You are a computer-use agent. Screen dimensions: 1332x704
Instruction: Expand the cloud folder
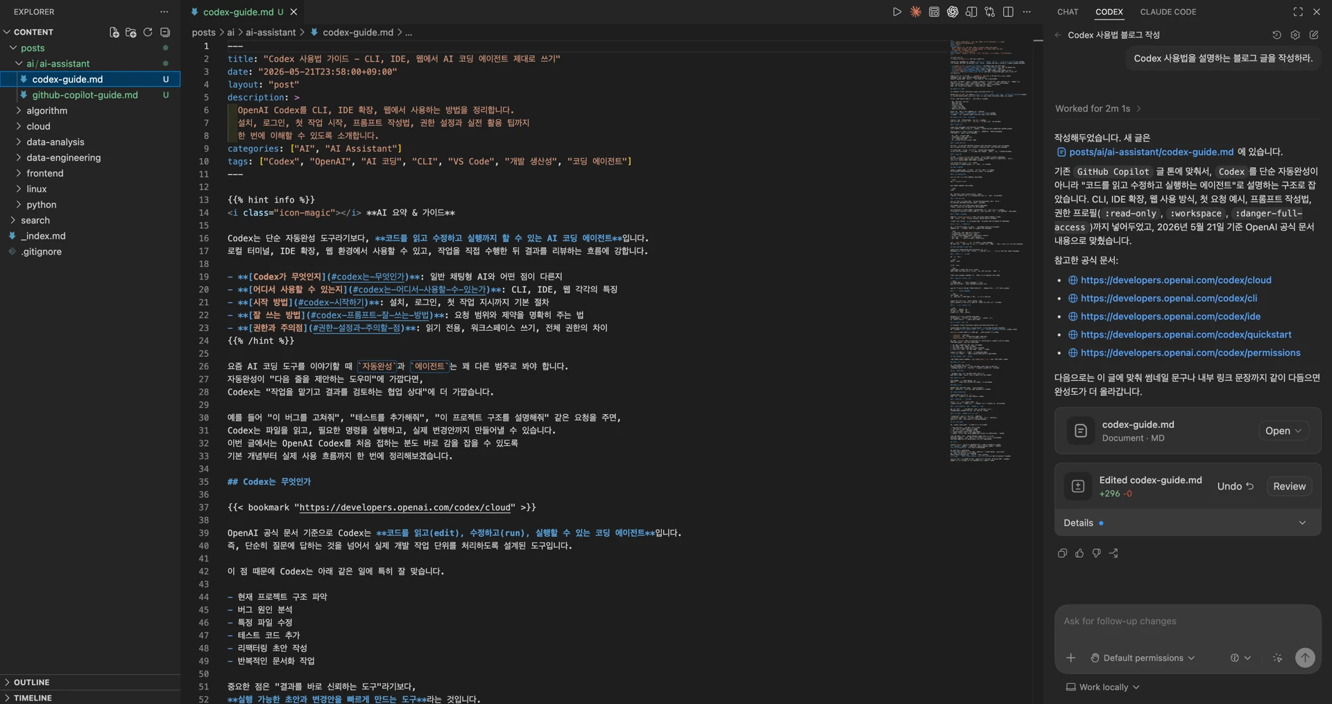tap(90, 126)
